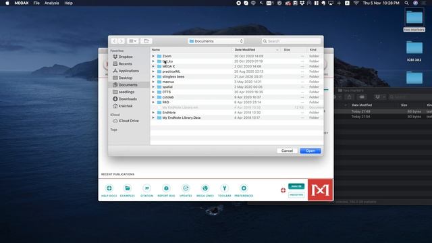Open the Help menu
This screenshot has height=243, width=432.
click(68, 3)
